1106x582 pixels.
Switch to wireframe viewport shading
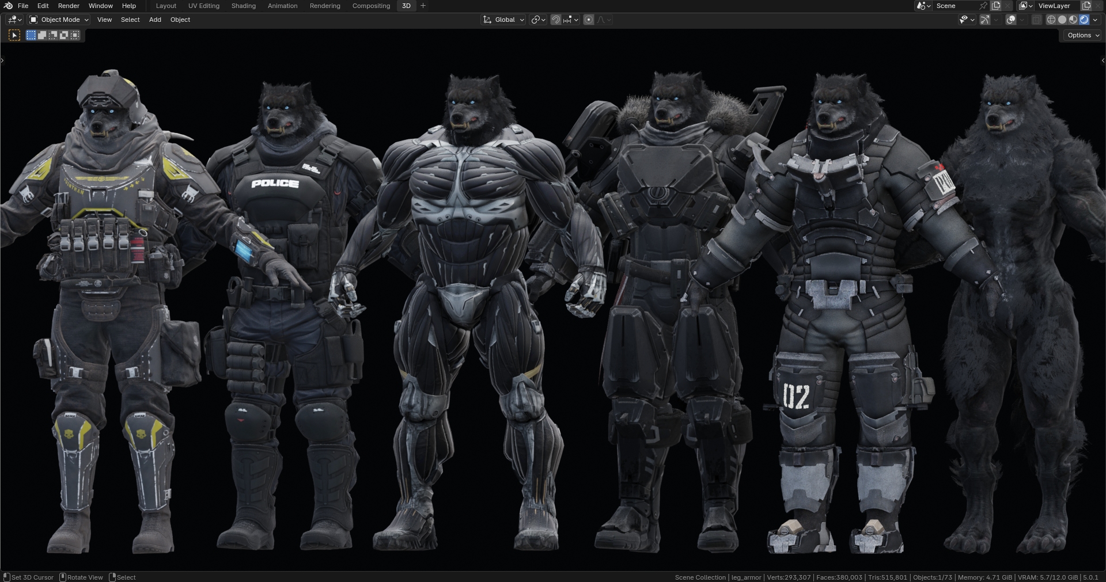click(x=1051, y=20)
